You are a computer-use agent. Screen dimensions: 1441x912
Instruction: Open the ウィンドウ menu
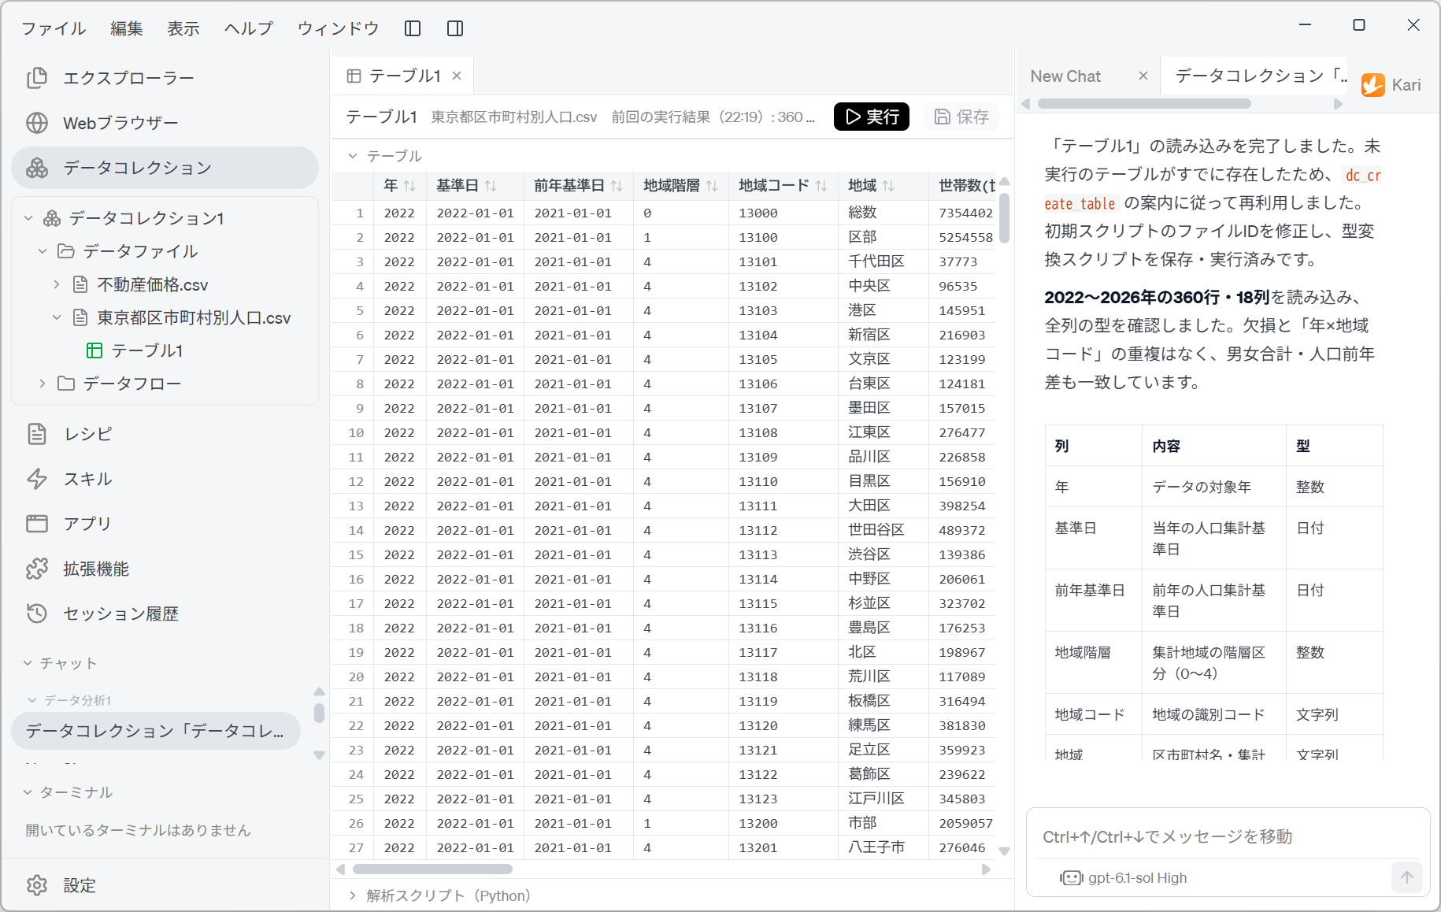[338, 28]
